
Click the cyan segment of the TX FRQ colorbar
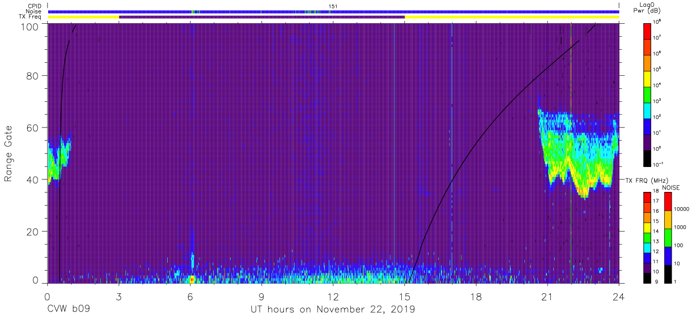coord(648,247)
